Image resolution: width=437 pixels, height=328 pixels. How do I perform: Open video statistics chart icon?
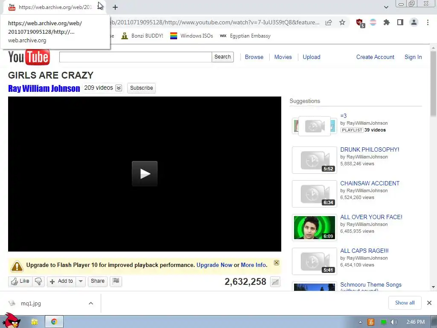275,282
